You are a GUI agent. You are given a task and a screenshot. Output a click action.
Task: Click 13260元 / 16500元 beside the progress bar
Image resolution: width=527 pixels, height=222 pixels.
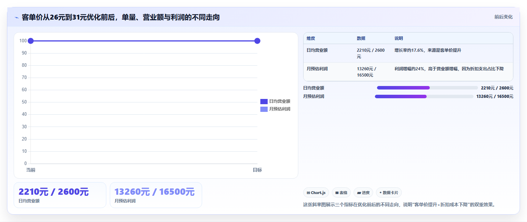pyautogui.click(x=495, y=96)
